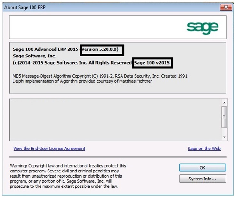Screen dimensions: 236x198
Task: View the End-User License Agreement link
Action: pos(49,148)
